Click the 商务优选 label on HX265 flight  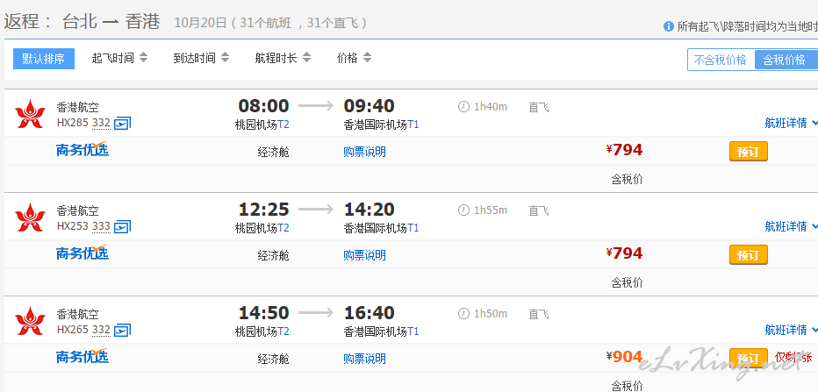(82, 357)
